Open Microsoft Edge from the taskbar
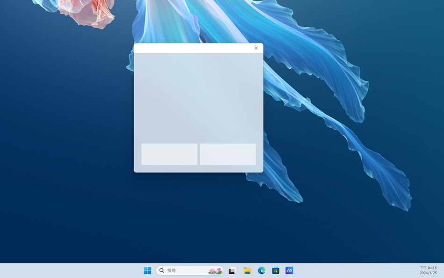The height and width of the screenshot is (278, 444). click(x=261, y=271)
